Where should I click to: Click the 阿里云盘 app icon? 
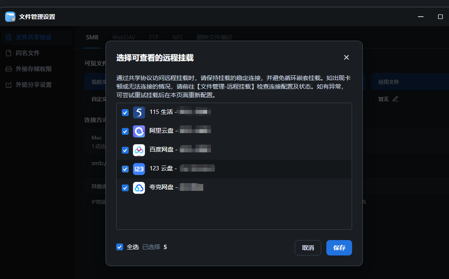pos(139,131)
